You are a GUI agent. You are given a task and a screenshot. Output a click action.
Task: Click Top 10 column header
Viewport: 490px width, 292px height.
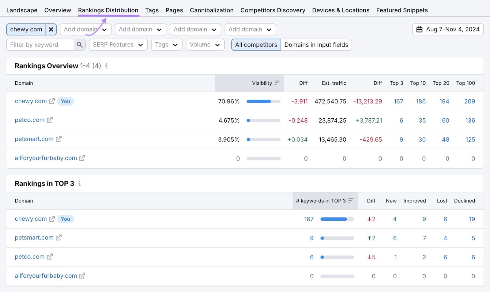point(418,83)
